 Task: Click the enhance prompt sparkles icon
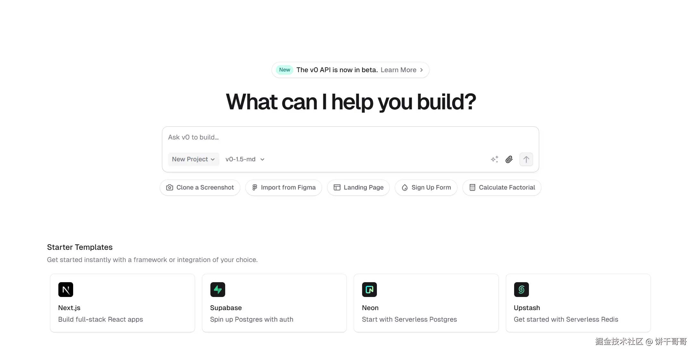[x=494, y=159]
